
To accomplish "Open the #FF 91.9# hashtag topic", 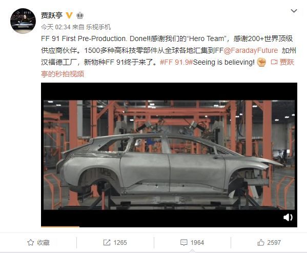I will (x=176, y=62).
